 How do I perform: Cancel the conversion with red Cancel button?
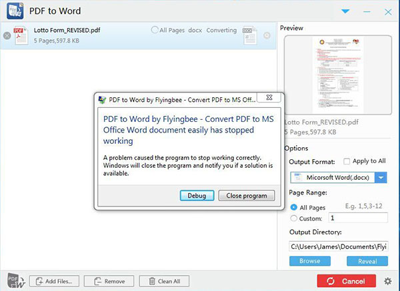(x=346, y=281)
